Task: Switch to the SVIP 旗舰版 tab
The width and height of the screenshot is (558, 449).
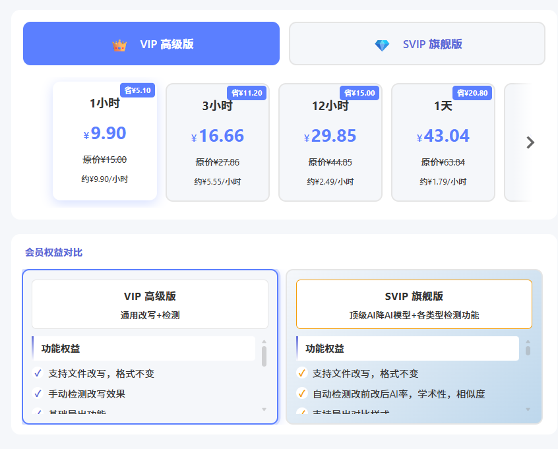Action: 417,44
